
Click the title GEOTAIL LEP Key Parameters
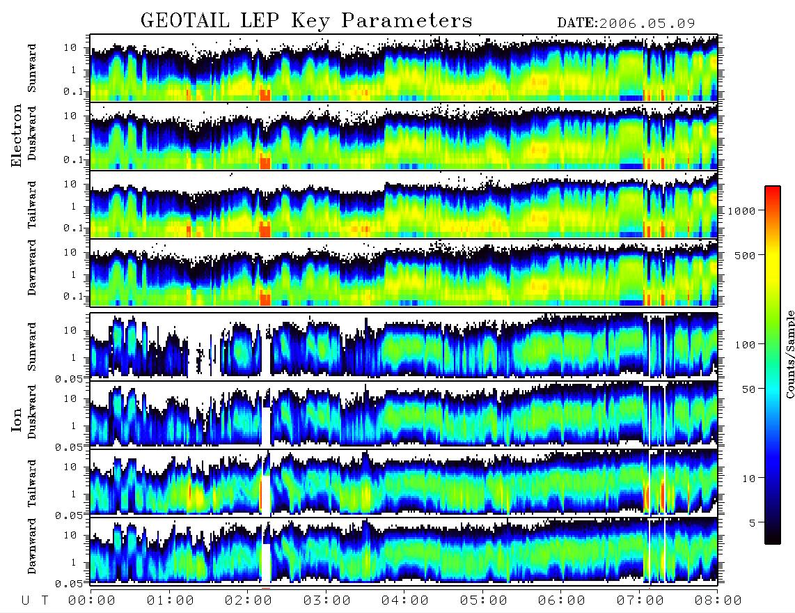306,21
